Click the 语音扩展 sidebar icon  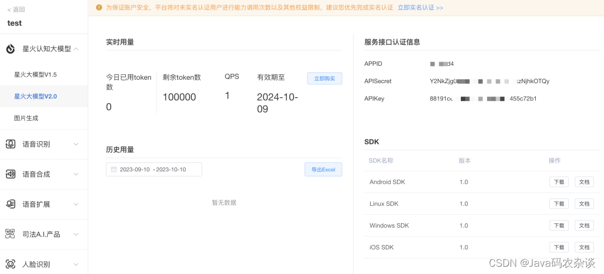11,204
